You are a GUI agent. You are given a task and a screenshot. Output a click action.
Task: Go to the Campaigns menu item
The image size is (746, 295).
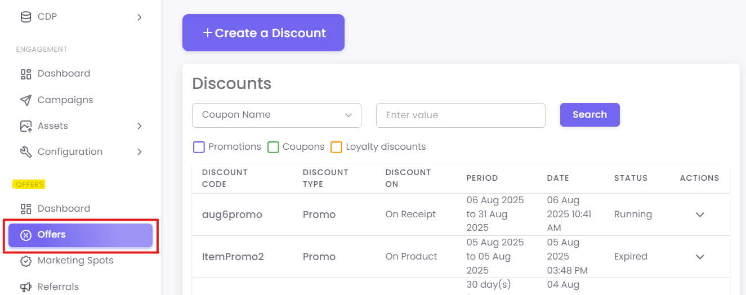pos(65,100)
